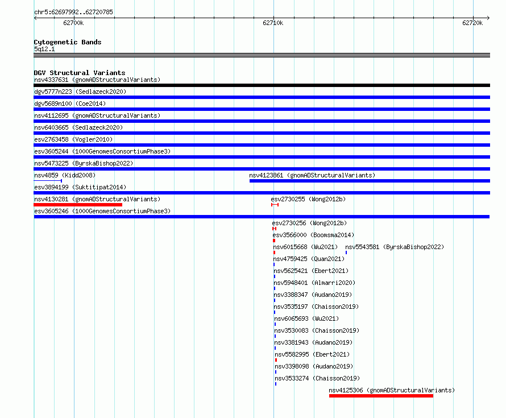
Task: Open the dgv5777n223 (Sedlazeck2020) label
Action: 80,92
